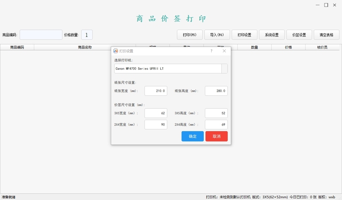Click the 2X4宽度 field showing 90
The width and height of the screenshot is (342, 200).
coord(156,125)
